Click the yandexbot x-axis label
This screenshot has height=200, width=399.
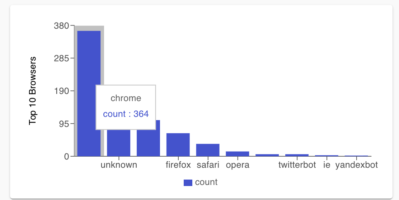[x=357, y=165]
